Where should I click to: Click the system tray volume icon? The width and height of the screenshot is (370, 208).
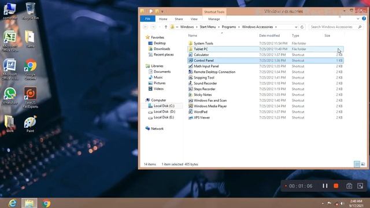(x=342, y=203)
